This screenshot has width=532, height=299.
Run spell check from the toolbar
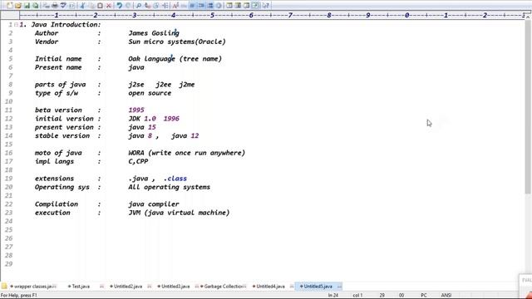63,6
